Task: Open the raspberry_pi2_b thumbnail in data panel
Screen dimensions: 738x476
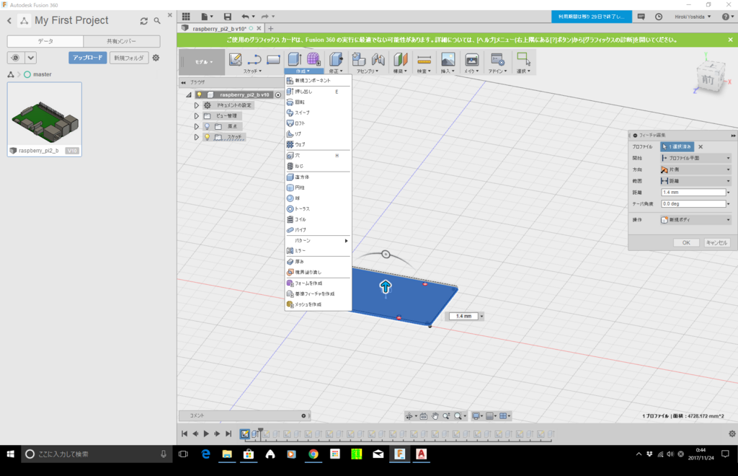Action: 44,119
